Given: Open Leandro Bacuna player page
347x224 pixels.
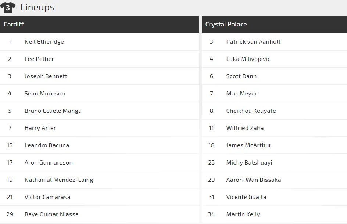Looking at the screenshot, I should tap(47, 145).
